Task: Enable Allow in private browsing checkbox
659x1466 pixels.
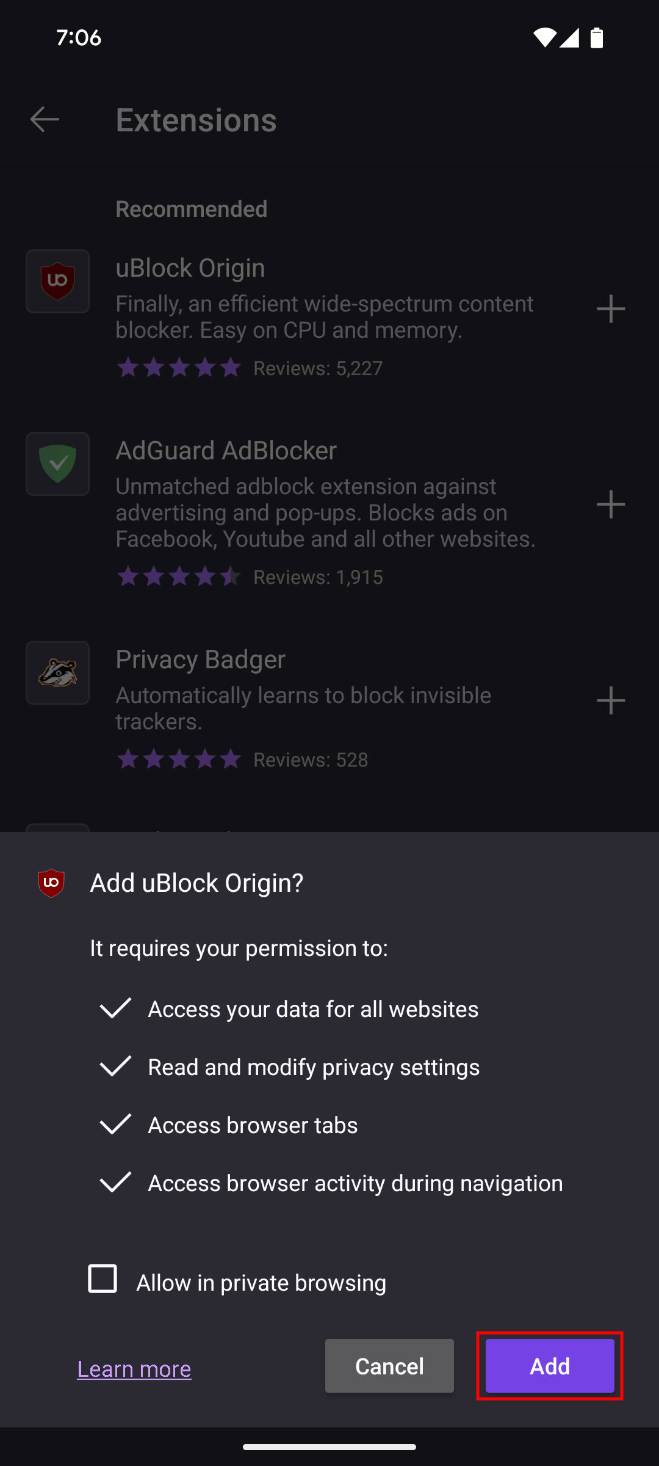Action: tap(103, 1278)
